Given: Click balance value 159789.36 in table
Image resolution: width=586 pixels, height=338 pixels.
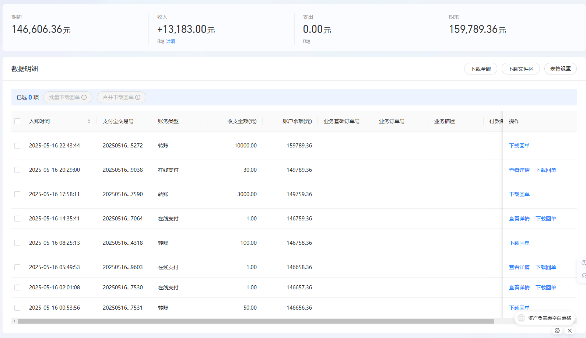Looking at the screenshot, I should pos(299,146).
